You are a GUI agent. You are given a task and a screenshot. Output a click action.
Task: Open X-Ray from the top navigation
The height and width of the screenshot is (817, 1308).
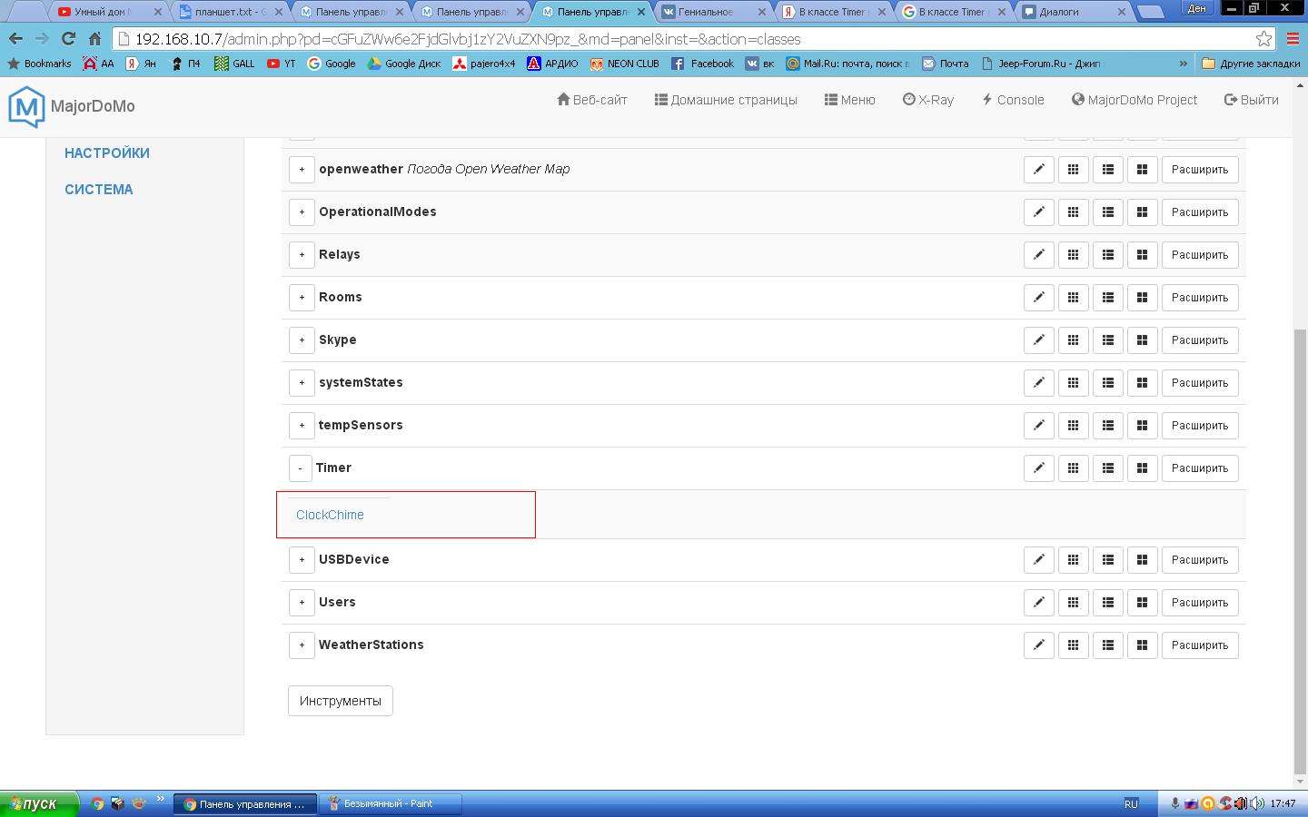click(928, 100)
